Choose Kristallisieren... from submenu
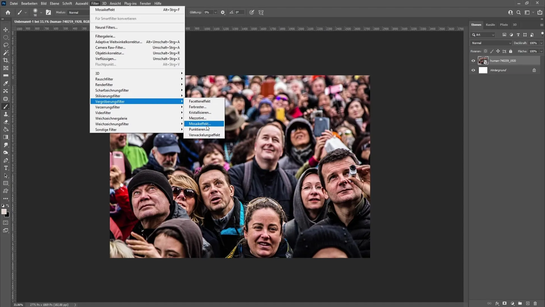 204,113
